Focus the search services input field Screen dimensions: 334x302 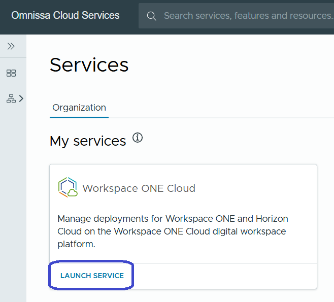tap(237, 16)
